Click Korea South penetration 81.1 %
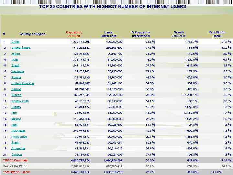Screen dimensions: 233x175 [150, 101]
